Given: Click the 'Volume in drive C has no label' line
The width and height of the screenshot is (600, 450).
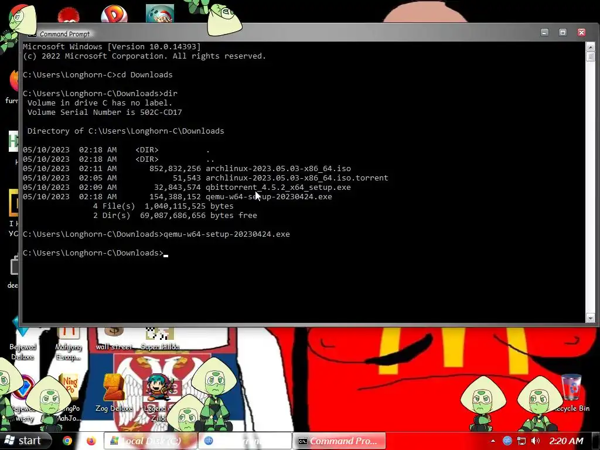Looking at the screenshot, I should (100, 103).
